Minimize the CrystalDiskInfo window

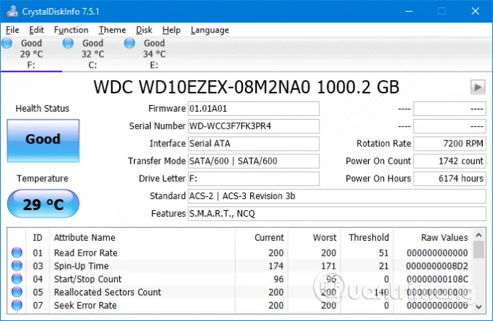[x=408, y=11]
